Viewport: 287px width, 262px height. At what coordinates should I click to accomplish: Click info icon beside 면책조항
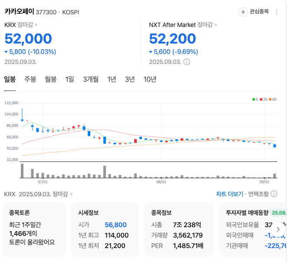(274, 194)
